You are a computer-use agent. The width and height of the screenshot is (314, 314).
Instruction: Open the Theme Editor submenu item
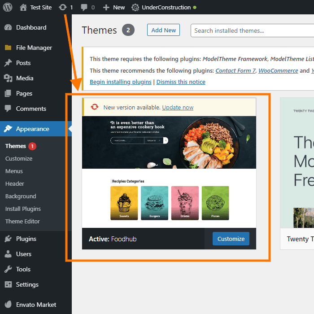tap(22, 221)
